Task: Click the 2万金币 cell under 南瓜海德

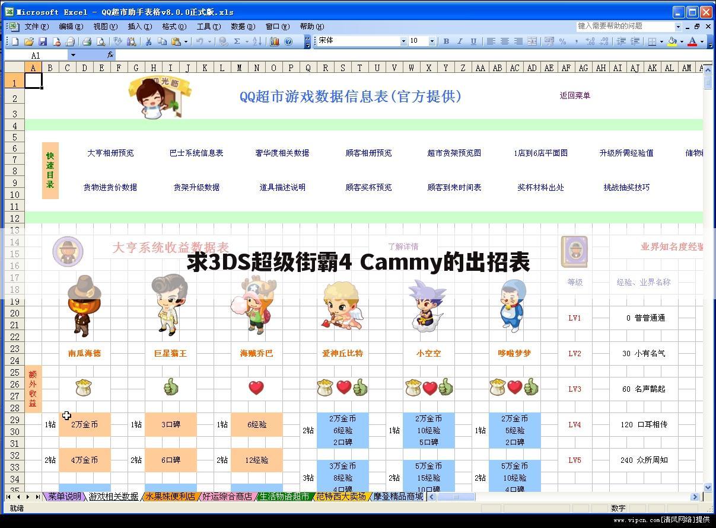Action: 85,424
